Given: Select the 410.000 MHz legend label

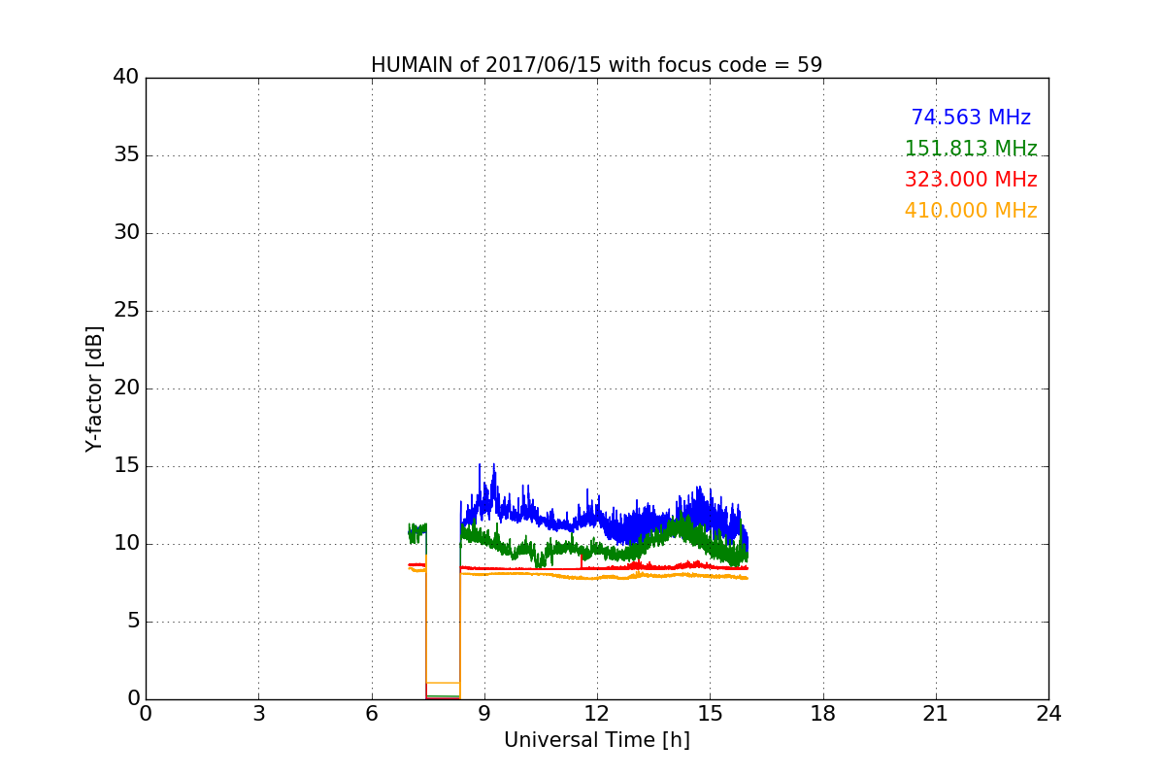Looking at the screenshot, I should pyautogui.click(x=971, y=211).
